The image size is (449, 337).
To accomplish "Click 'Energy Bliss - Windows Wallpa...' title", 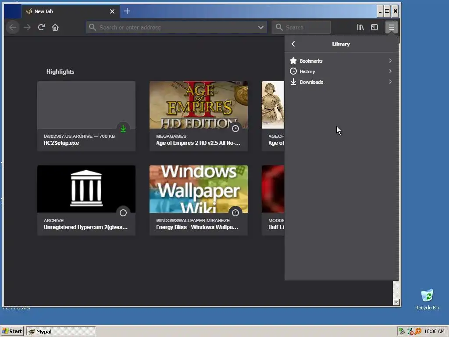I will pyautogui.click(x=197, y=227).
